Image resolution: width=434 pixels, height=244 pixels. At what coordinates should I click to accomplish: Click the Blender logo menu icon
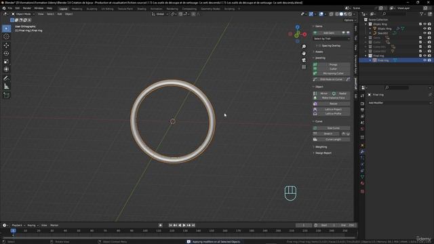click(x=4, y=8)
